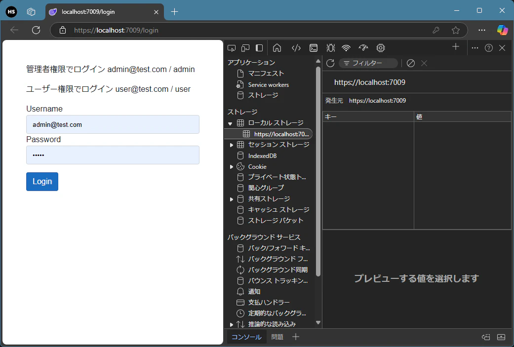Collapse the ローカル ストレージ node
This screenshot has width=514, height=347.
[x=230, y=123]
